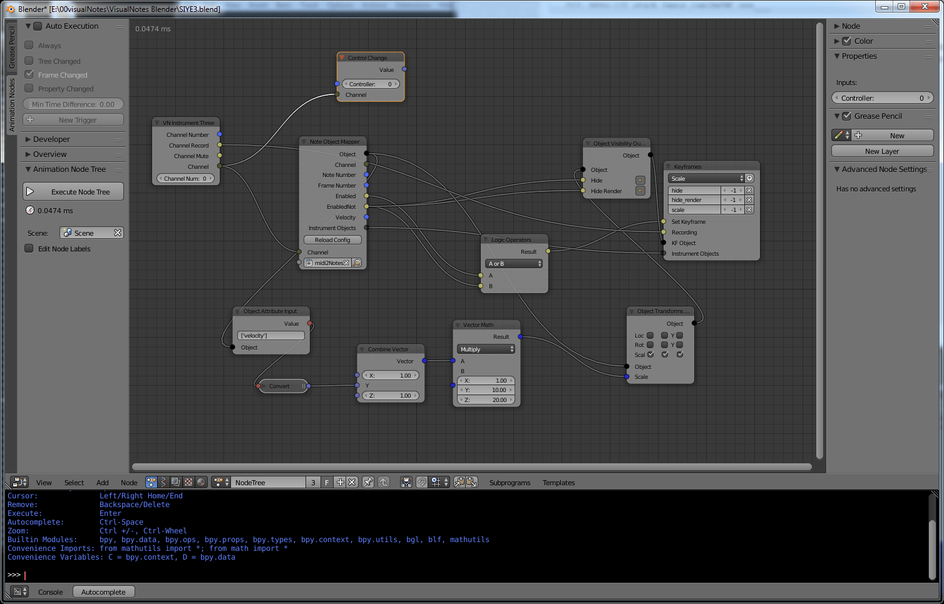Click the NodeTree name input field
The height and width of the screenshot is (604, 944).
click(x=270, y=482)
